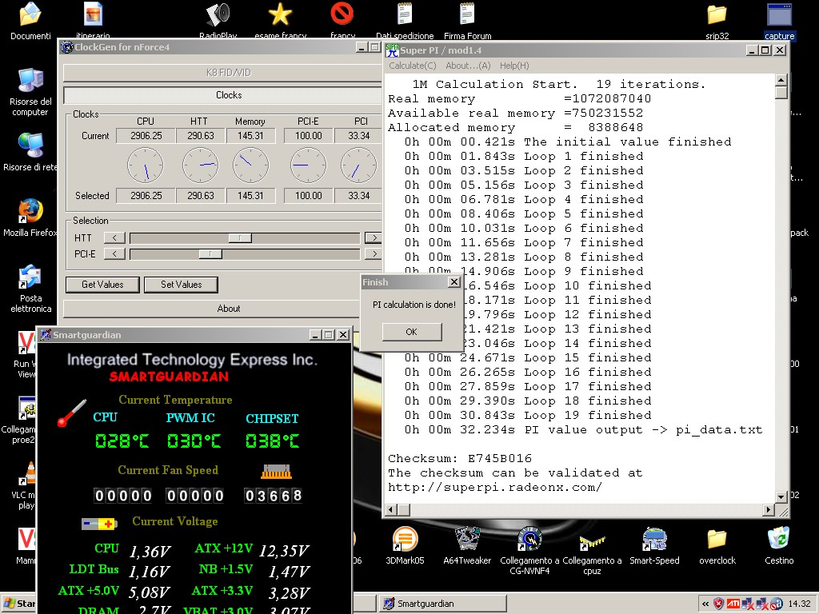Click OK in the Finish dialog
This screenshot has height=614, width=819.
pyautogui.click(x=412, y=332)
